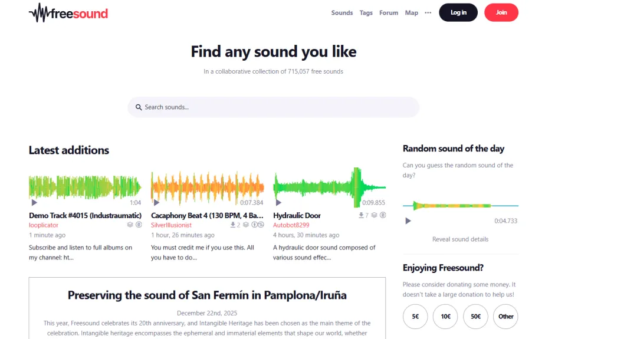The image size is (637, 339).
Task: Click the Log in button
Action: tap(458, 12)
